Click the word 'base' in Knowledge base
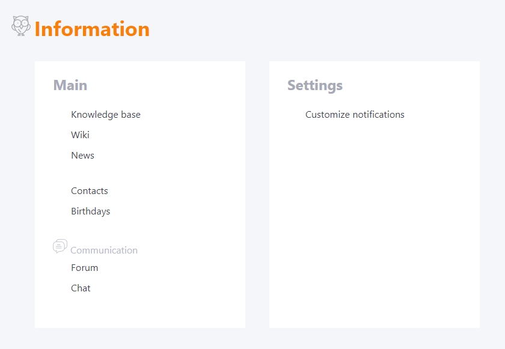The width and height of the screenshot is (505, 349). [131, 115]
